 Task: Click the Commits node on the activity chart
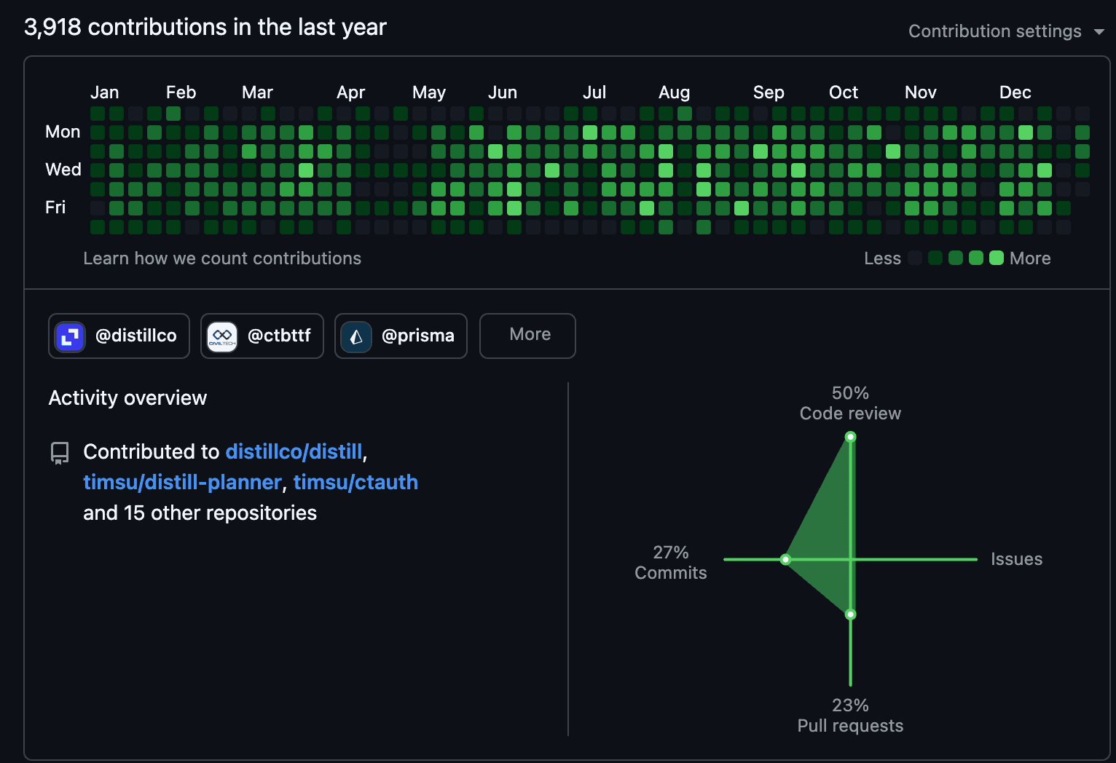click(785, 560)
